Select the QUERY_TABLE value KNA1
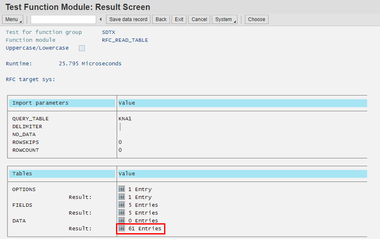This screenshot has height=239, width=380. point(125,119)
